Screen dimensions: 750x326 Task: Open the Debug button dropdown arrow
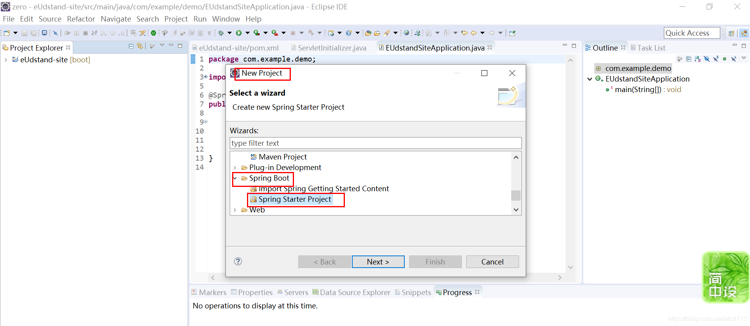229,33
